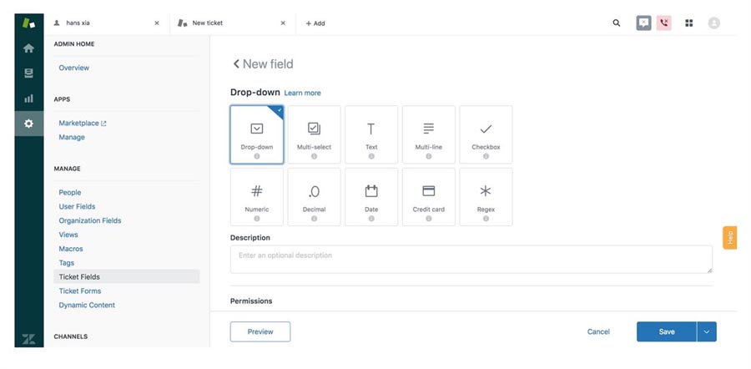Screen dimensions: 751x369
Task: Go back using the New field chevron
Action: 236,64
